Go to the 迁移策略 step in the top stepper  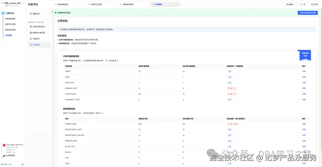coord(157,4)
